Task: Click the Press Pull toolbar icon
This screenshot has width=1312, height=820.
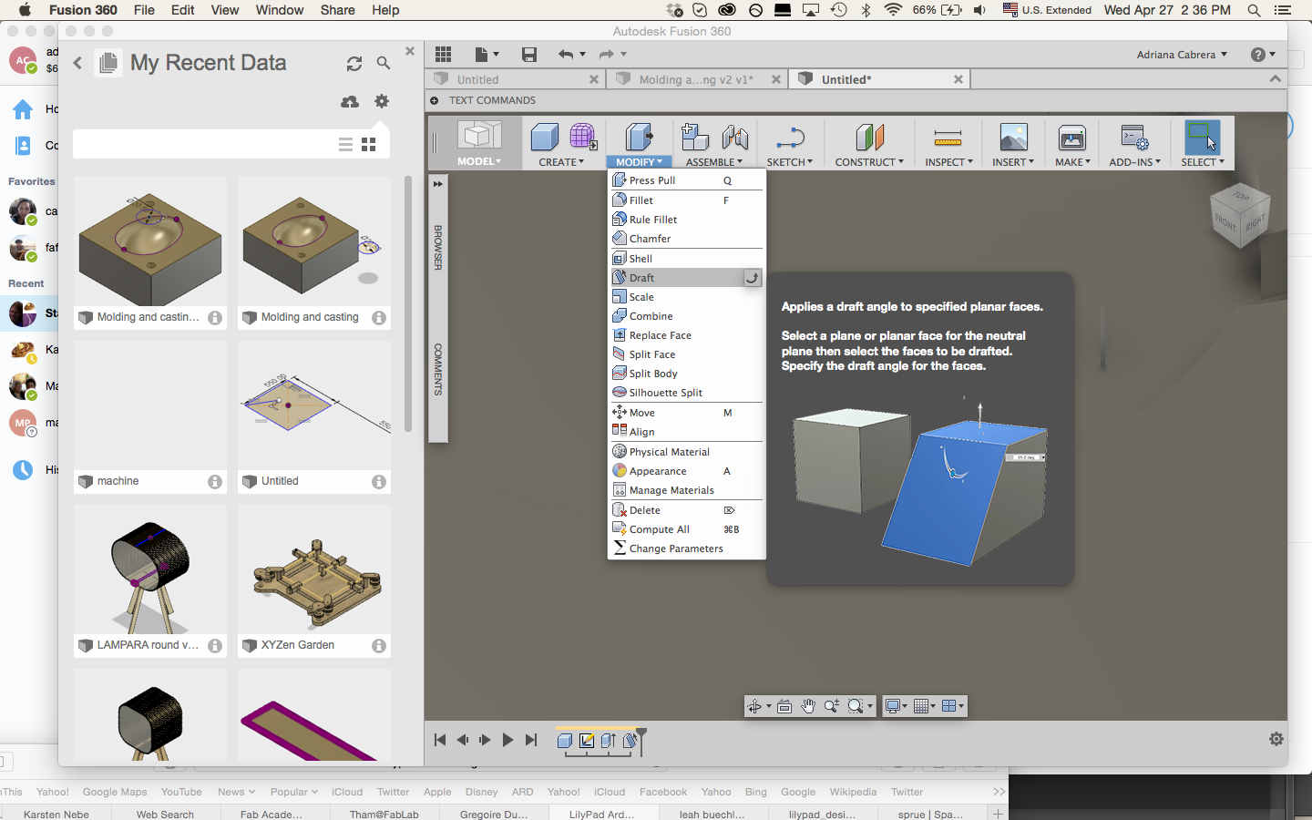Action: [x=639, y=137]
